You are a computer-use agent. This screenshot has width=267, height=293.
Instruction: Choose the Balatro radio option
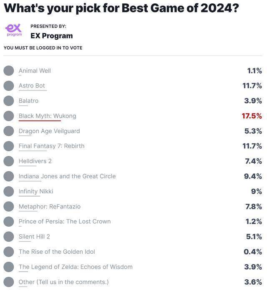(x=9, y=101)
